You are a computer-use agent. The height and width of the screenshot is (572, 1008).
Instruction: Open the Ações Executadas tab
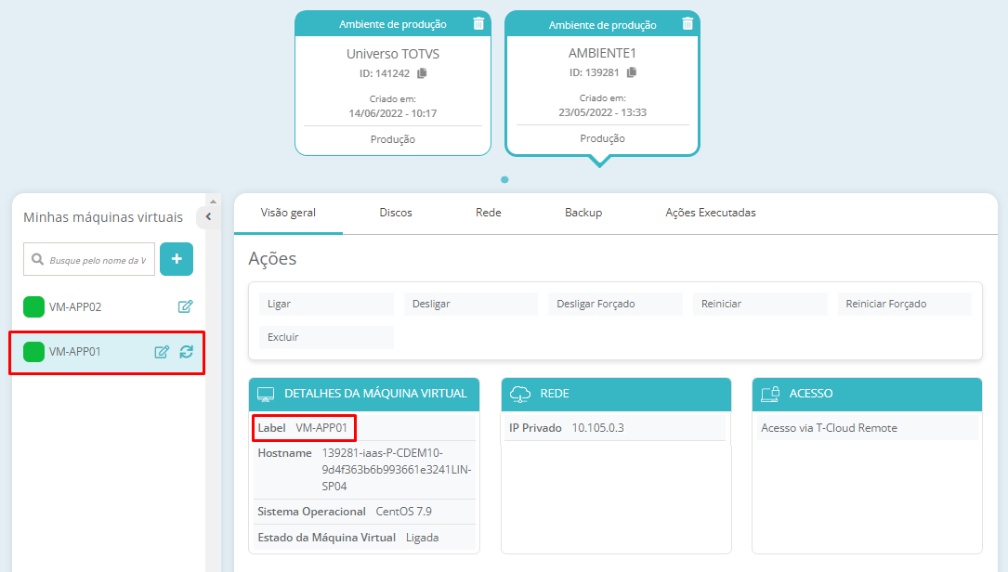(x=711, y=213)
